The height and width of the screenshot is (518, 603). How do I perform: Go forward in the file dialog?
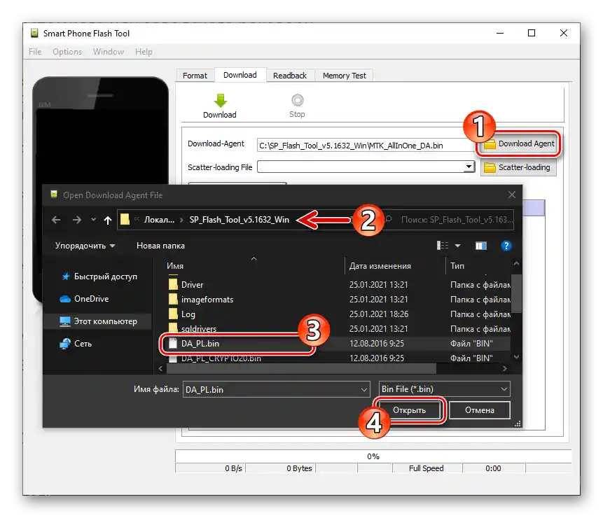(x=77, y=220)
